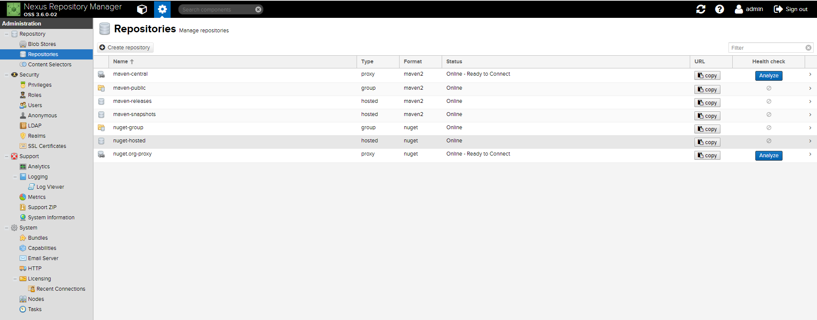Clear the search components box
The image size is (817, 320).
click(x=258, y=9)
